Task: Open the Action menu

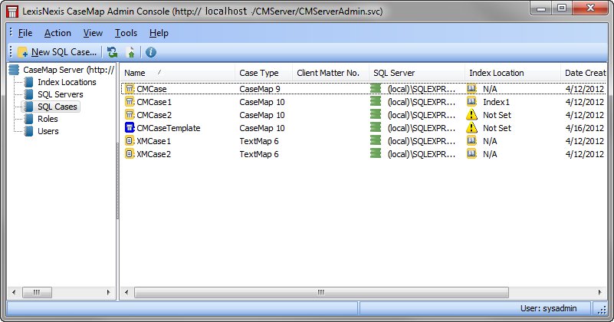Action: (x=57, y=33)
